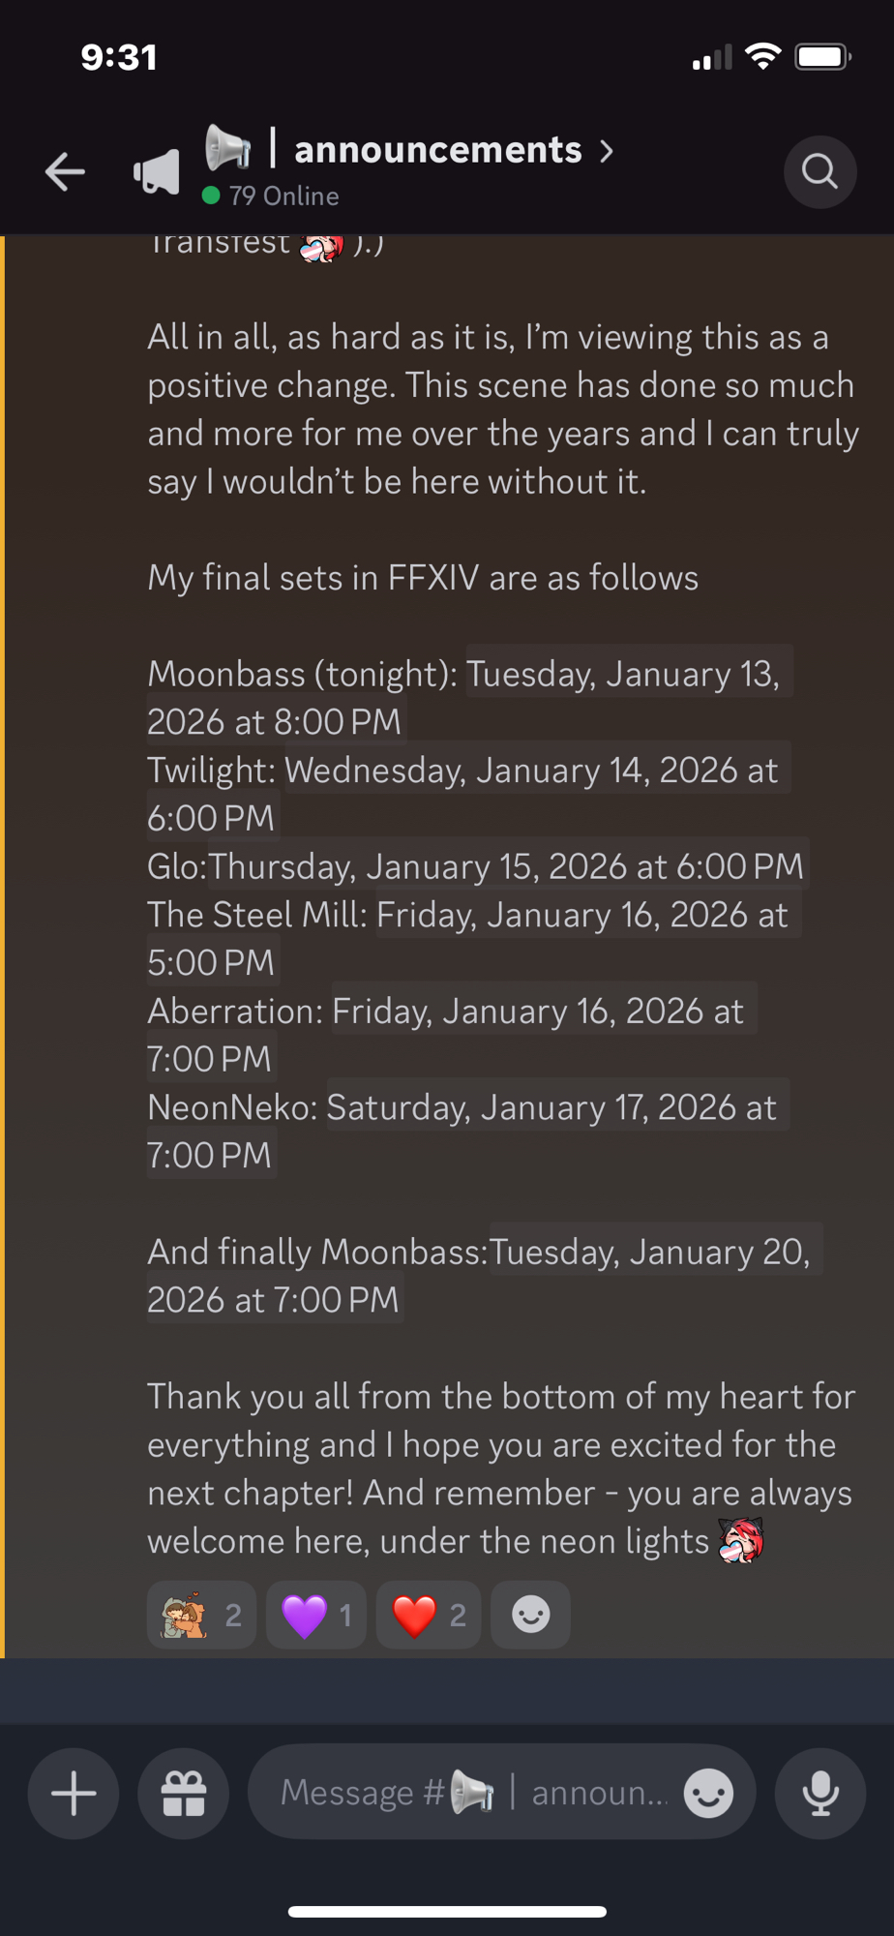The image size is (894, 1936).
Task: Tap the plus attachment button
Action: point(74,1794)
